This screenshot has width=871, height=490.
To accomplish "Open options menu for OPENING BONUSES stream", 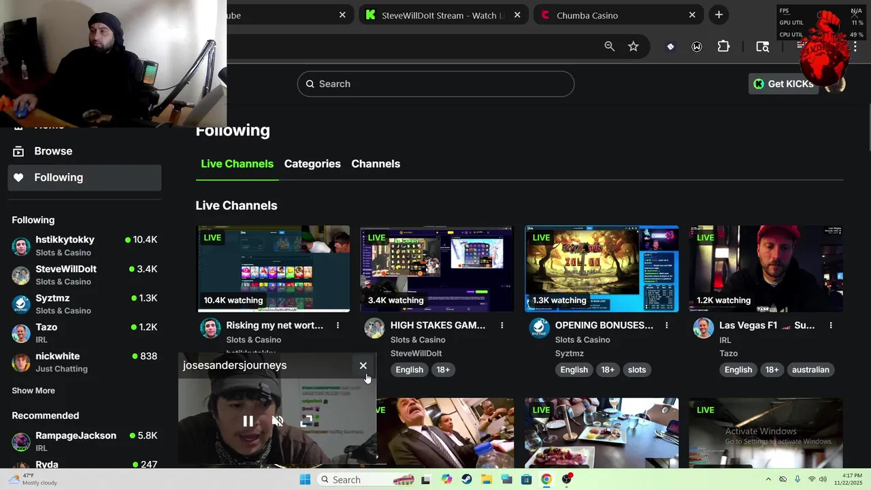I will [x=667, y=325].
